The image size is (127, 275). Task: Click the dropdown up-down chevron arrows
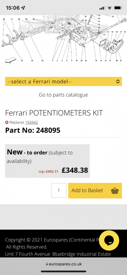(x=118, y=81)
